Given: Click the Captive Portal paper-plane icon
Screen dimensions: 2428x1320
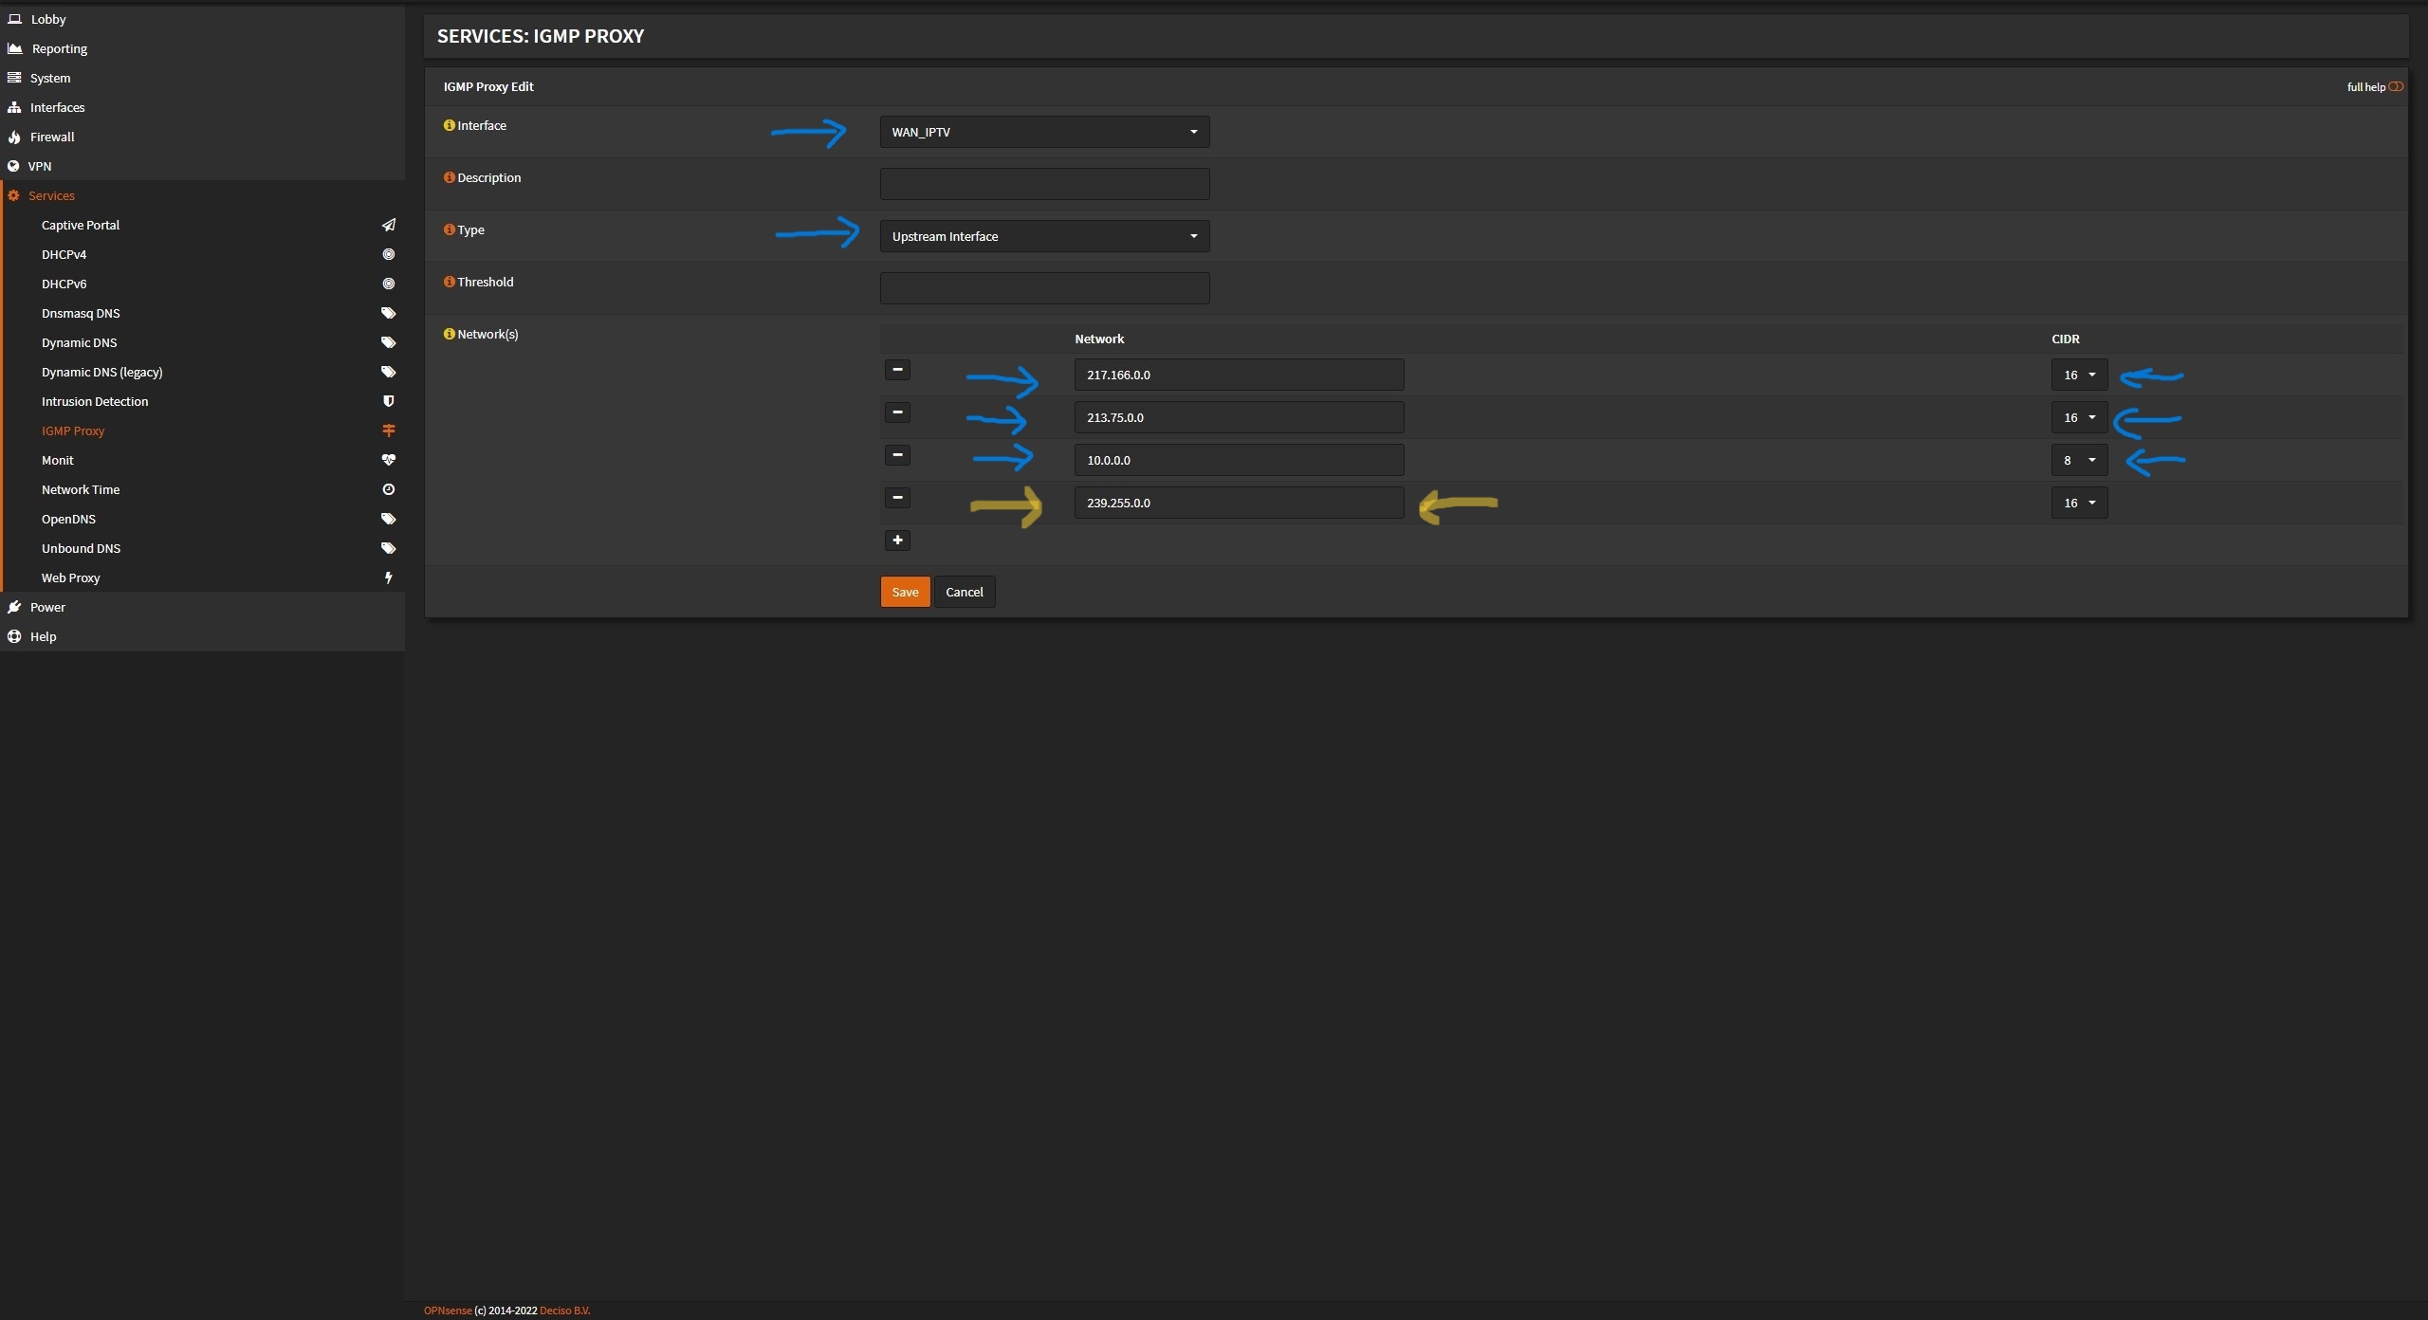Looking at the screenshot, I should (388, 225).
